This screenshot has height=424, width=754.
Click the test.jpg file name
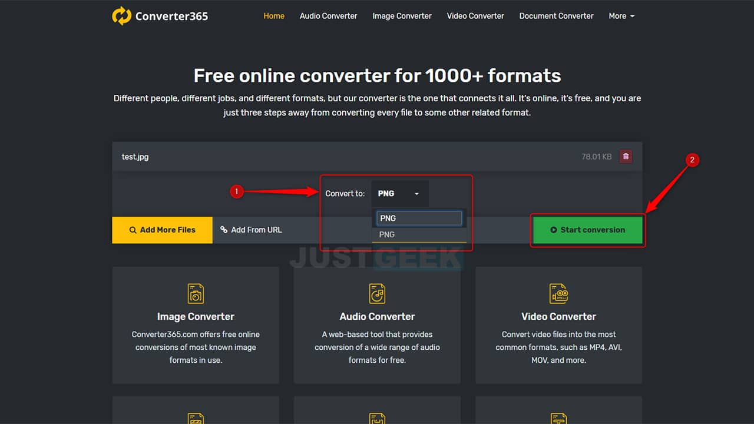coord(135,157)
